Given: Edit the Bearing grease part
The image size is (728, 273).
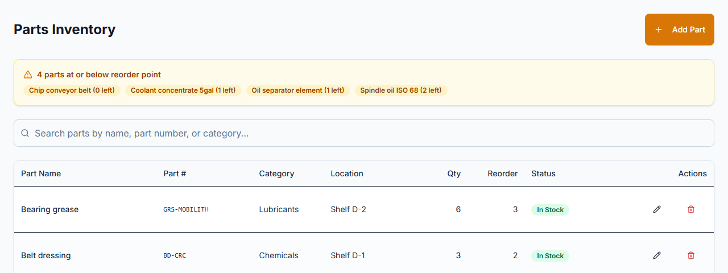Looking at the screenshot, I should coord(657,209).
